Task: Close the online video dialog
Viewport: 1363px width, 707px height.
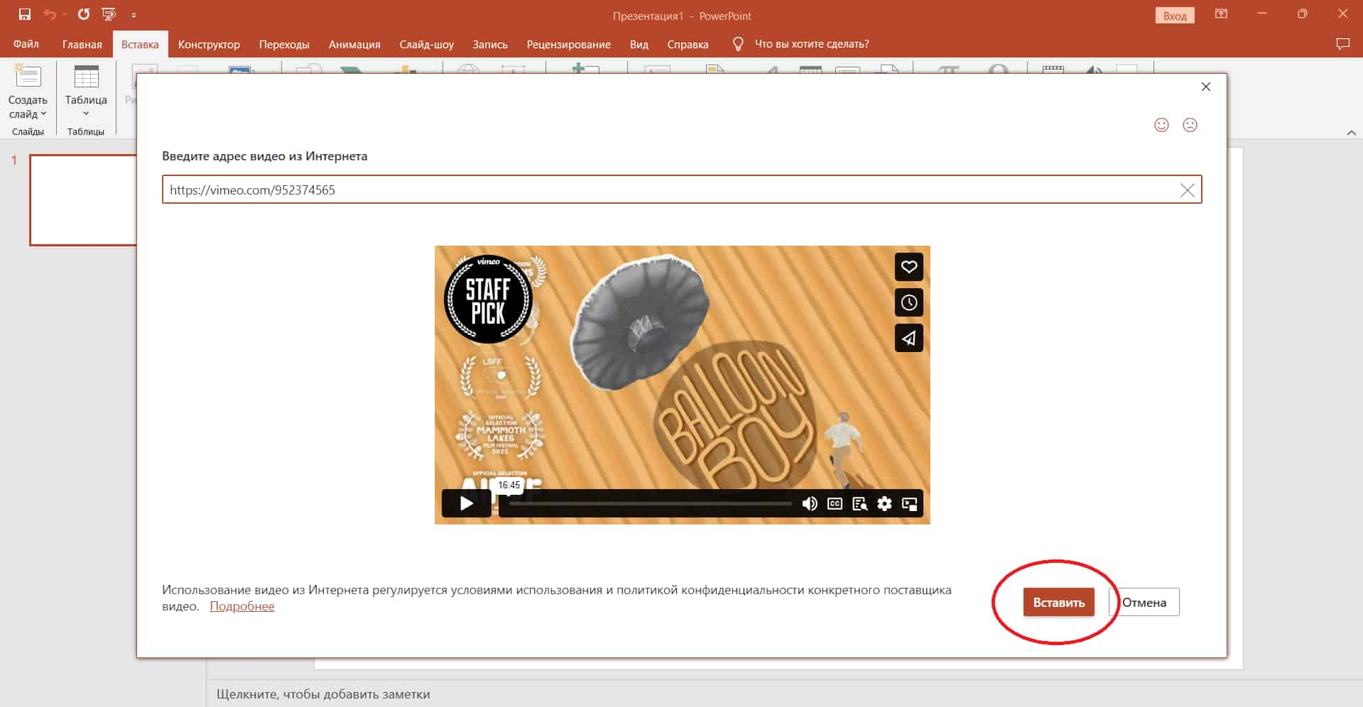Action: 1205,87
